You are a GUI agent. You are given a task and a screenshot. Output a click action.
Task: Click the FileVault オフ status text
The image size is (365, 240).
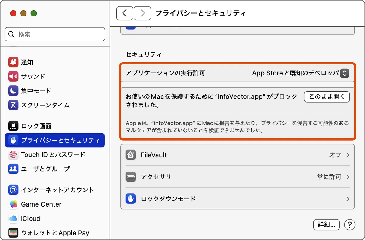coord(335,155)
